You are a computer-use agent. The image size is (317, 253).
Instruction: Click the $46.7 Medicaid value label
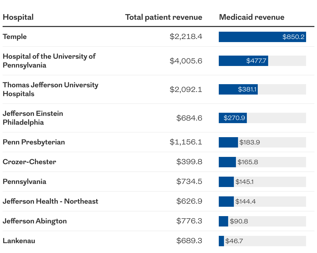pyautogui.click(x=234, y=241)
